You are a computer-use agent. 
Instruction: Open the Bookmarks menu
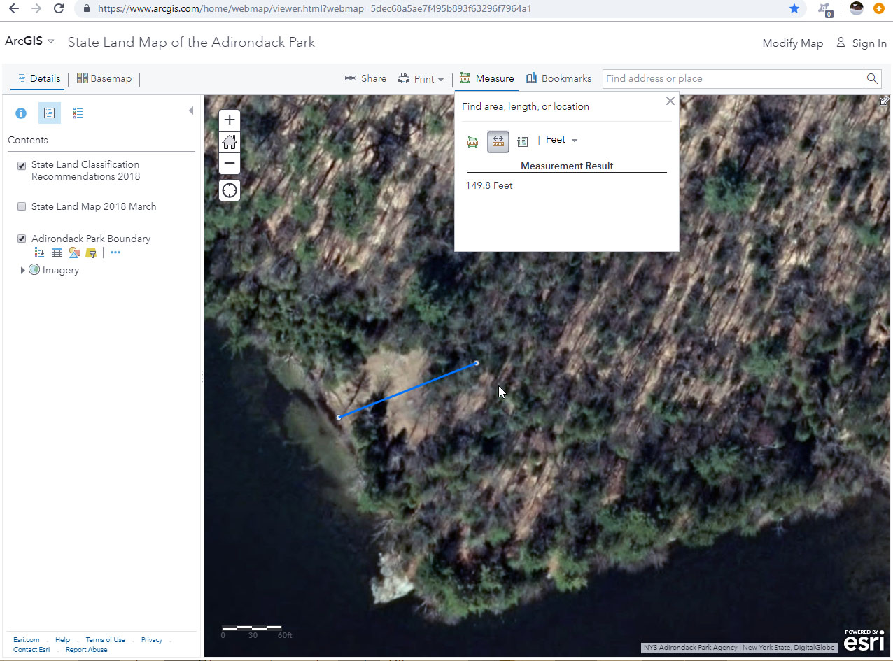pos(558,78)
